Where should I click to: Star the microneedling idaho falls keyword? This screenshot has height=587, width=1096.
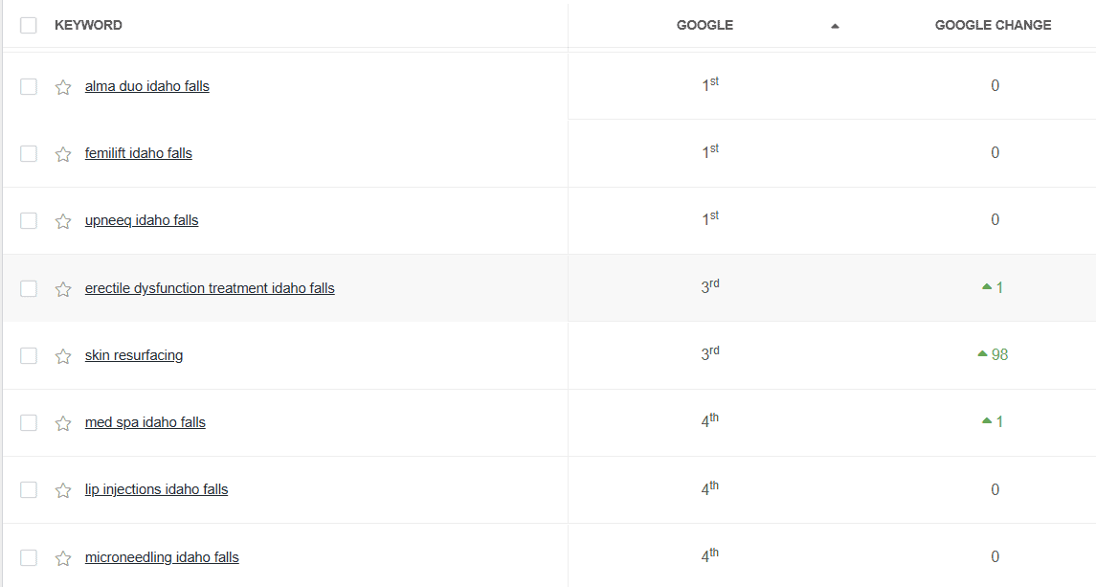coord(63,557)
